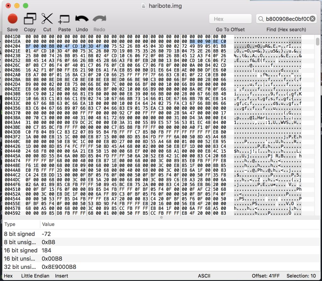Click offset address 004204

pos(13,46)
